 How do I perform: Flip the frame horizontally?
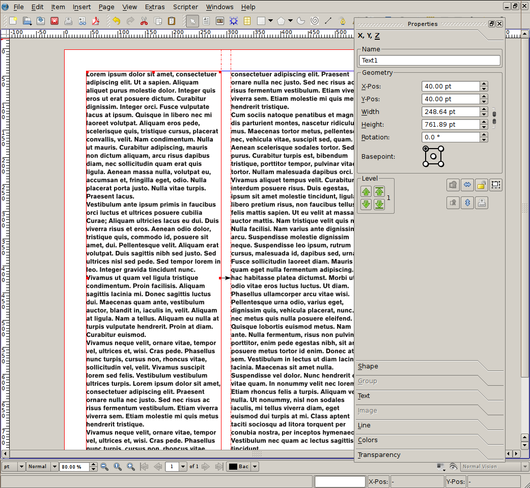467,185
